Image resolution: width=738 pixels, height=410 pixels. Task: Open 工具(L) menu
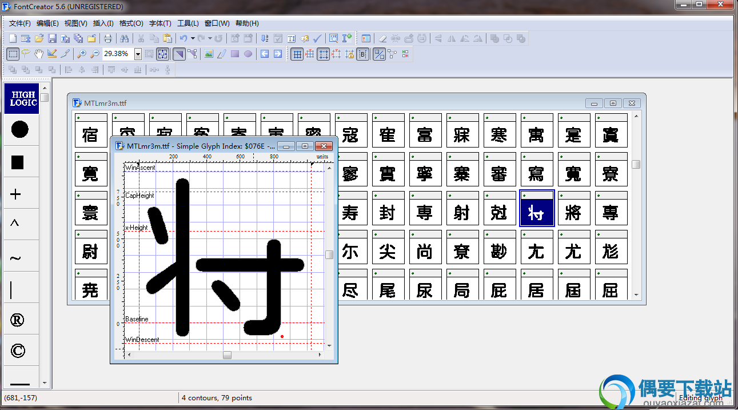(188, 23)
